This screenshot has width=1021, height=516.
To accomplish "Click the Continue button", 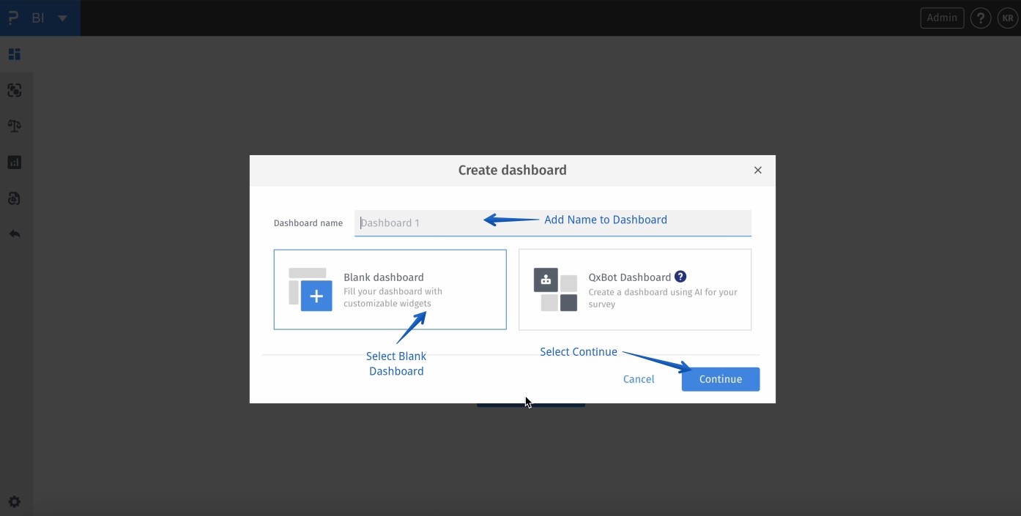I will [721, 379].
